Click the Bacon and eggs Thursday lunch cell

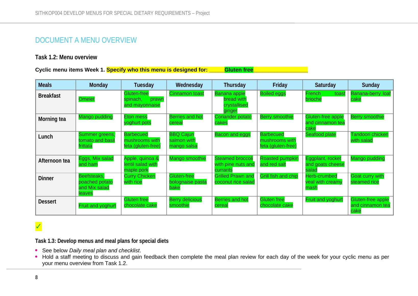pyautogui.click(x=232, y=134)
